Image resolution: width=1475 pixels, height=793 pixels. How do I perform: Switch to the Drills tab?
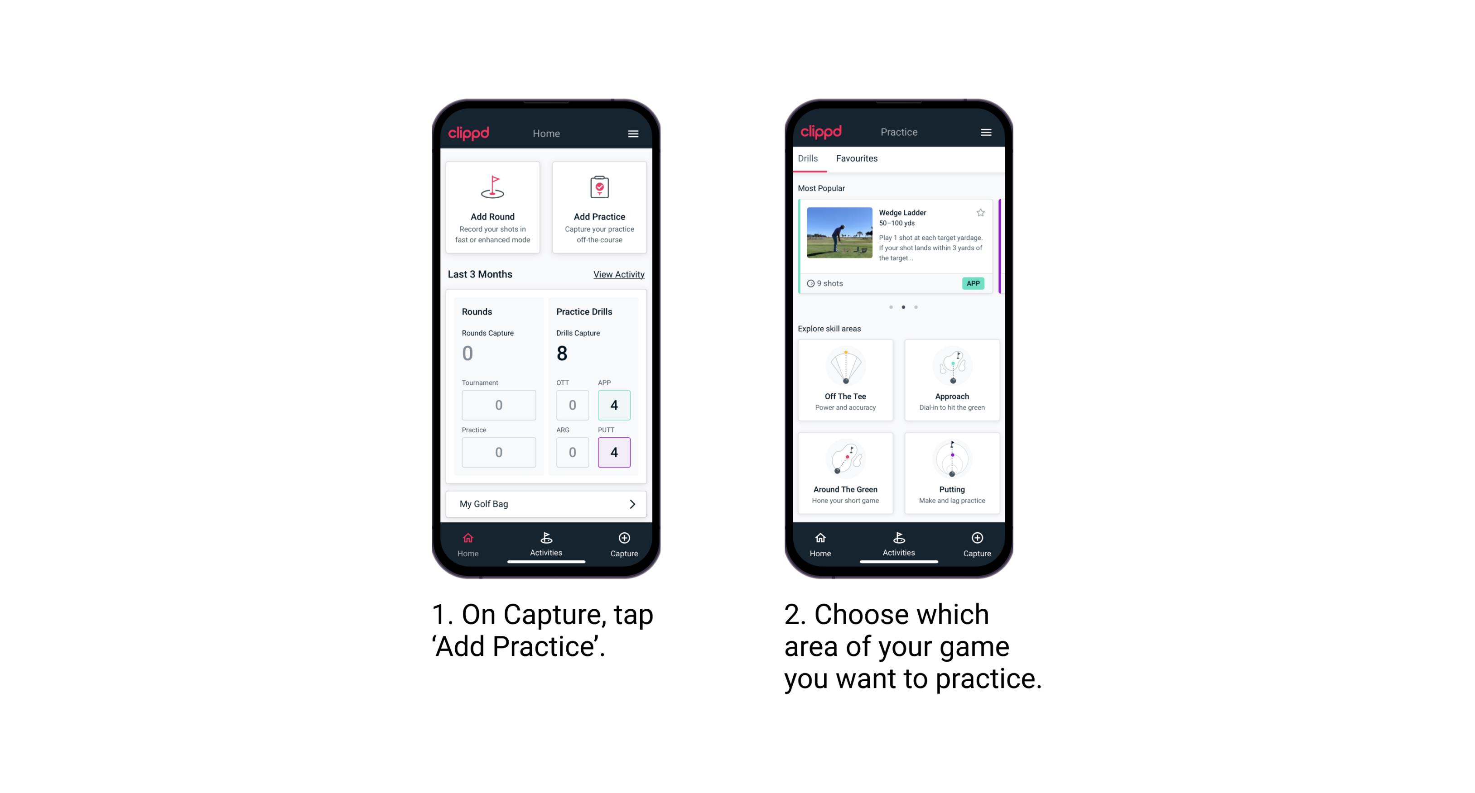click(810, 158)
